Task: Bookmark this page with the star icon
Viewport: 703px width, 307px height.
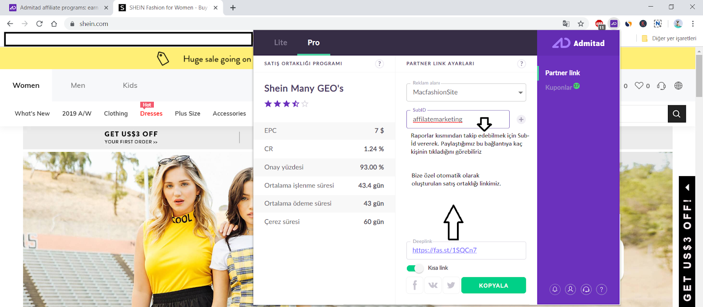Action: tap(581, 24)
